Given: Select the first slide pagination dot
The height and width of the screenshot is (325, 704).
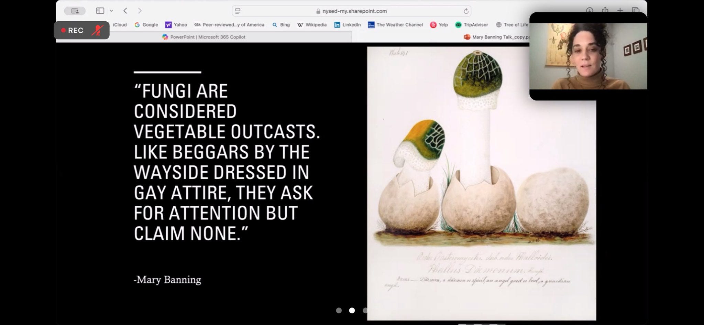Looking at the screenshot, I should point(339,311).
